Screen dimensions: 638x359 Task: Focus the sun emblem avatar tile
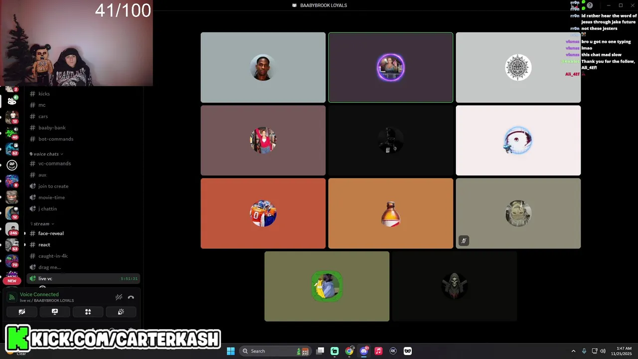[x=518, y=67]
